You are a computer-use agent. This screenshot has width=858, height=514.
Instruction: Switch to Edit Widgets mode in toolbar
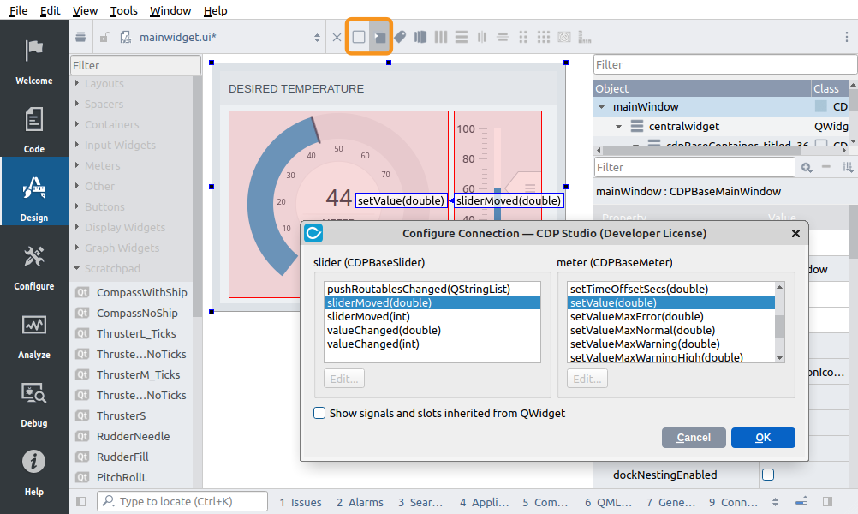[x=359, y=37]
